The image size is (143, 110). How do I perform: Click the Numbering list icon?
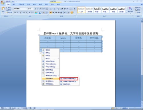54,9
